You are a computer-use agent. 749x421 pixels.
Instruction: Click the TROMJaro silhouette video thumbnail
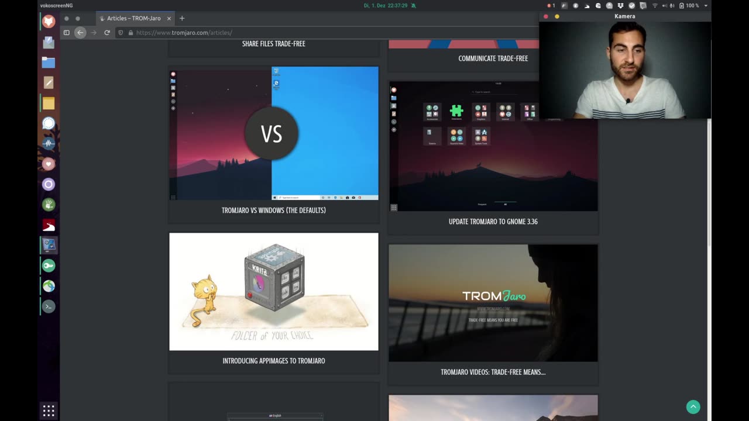pos(493,303)
